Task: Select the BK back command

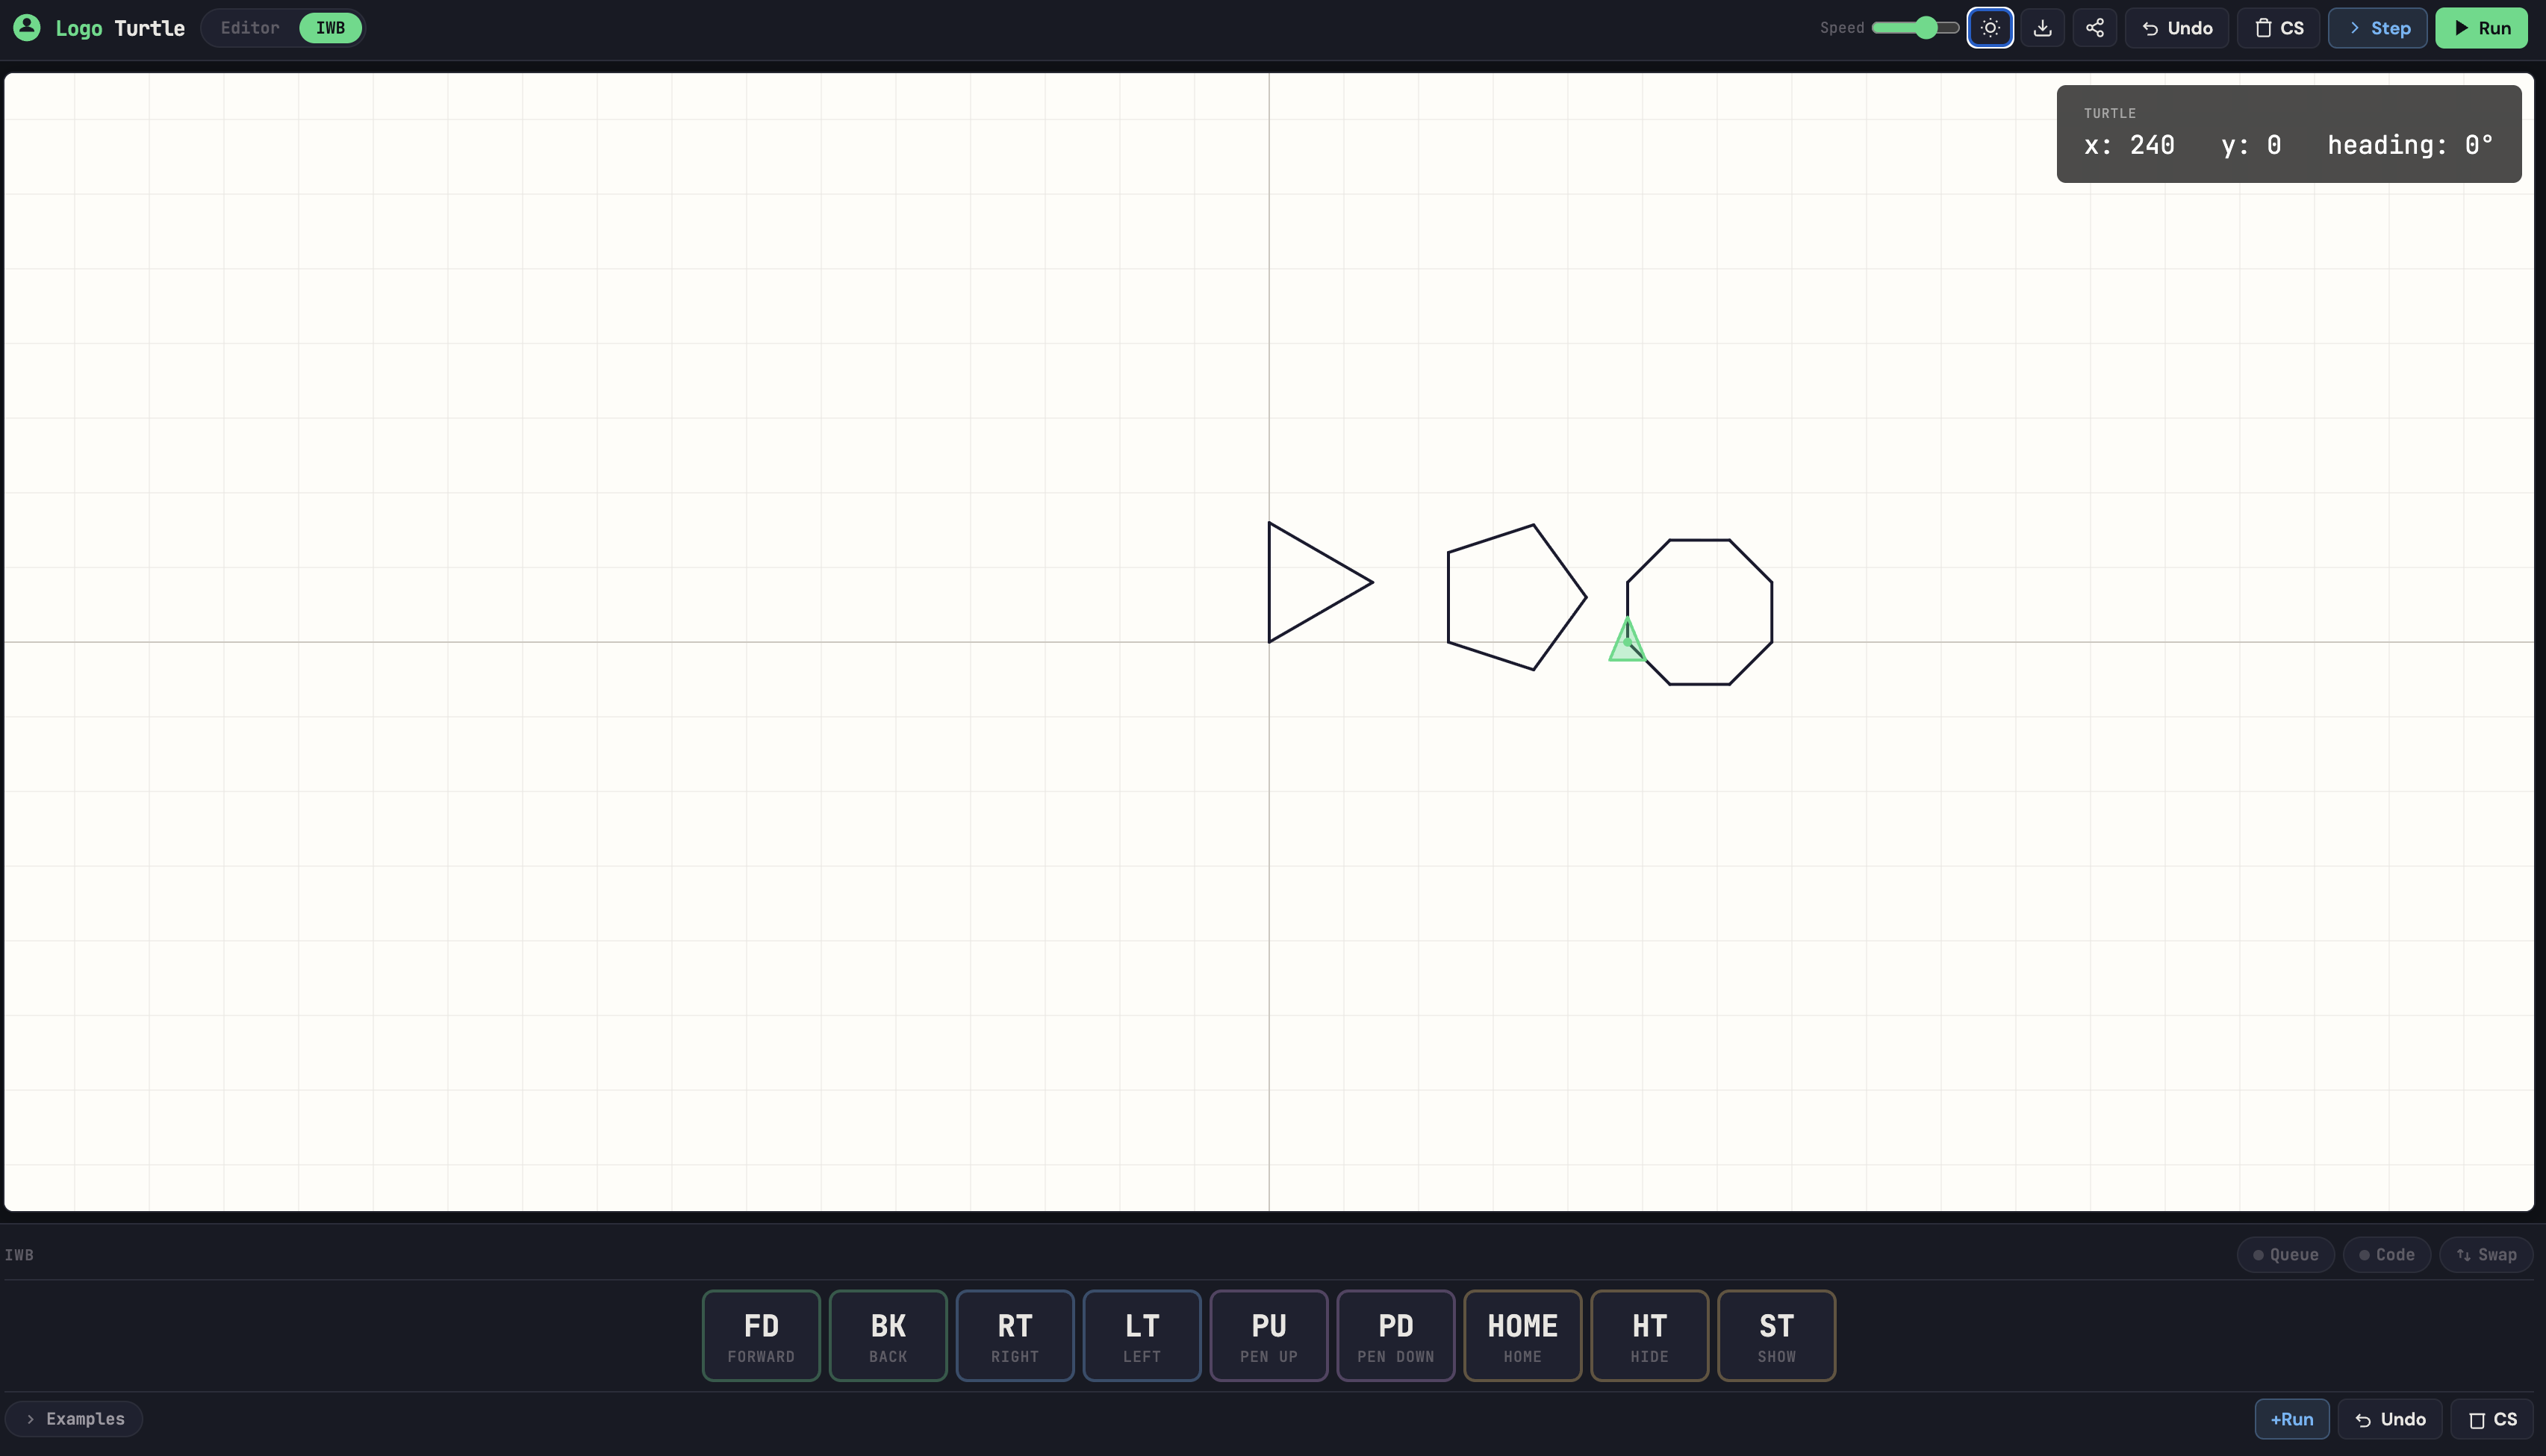Action: coord(887,1335)
